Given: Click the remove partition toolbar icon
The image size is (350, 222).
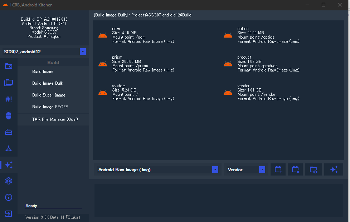Looking at the screenshot, I should click(295, 169).
